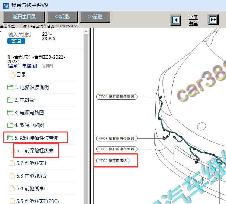Click the single right-arrow panel icon
Screen dimensions: 226x204
click(176, 20)
